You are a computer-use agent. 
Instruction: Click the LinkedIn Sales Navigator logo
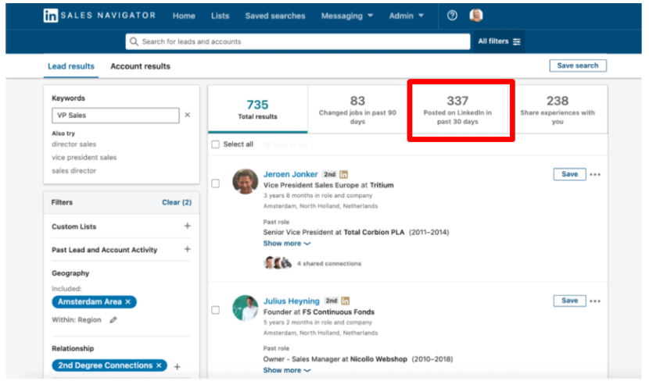click(x=99, y=16)
